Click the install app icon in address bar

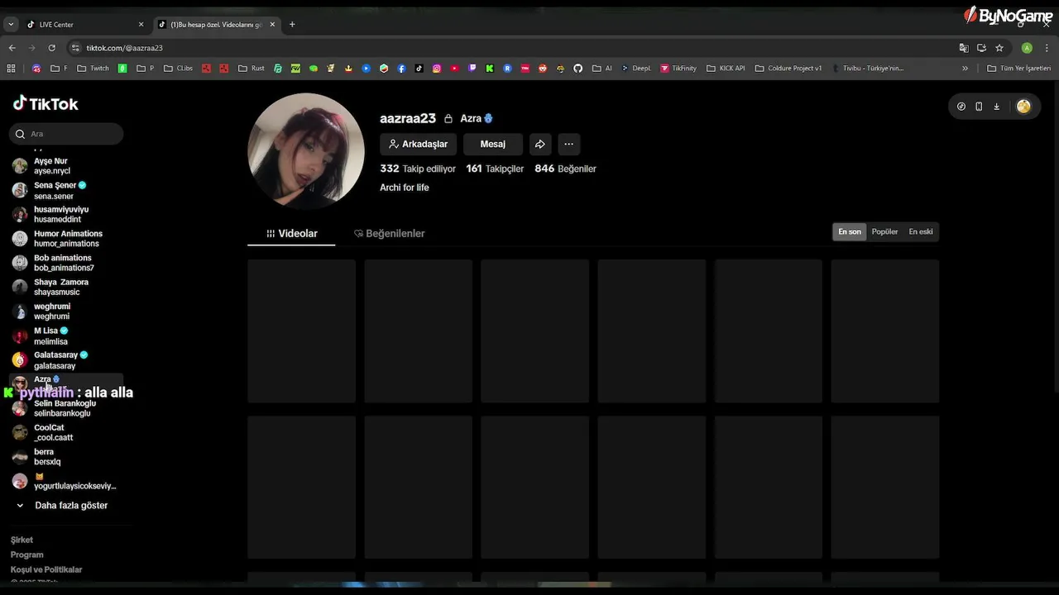[981, 48]
